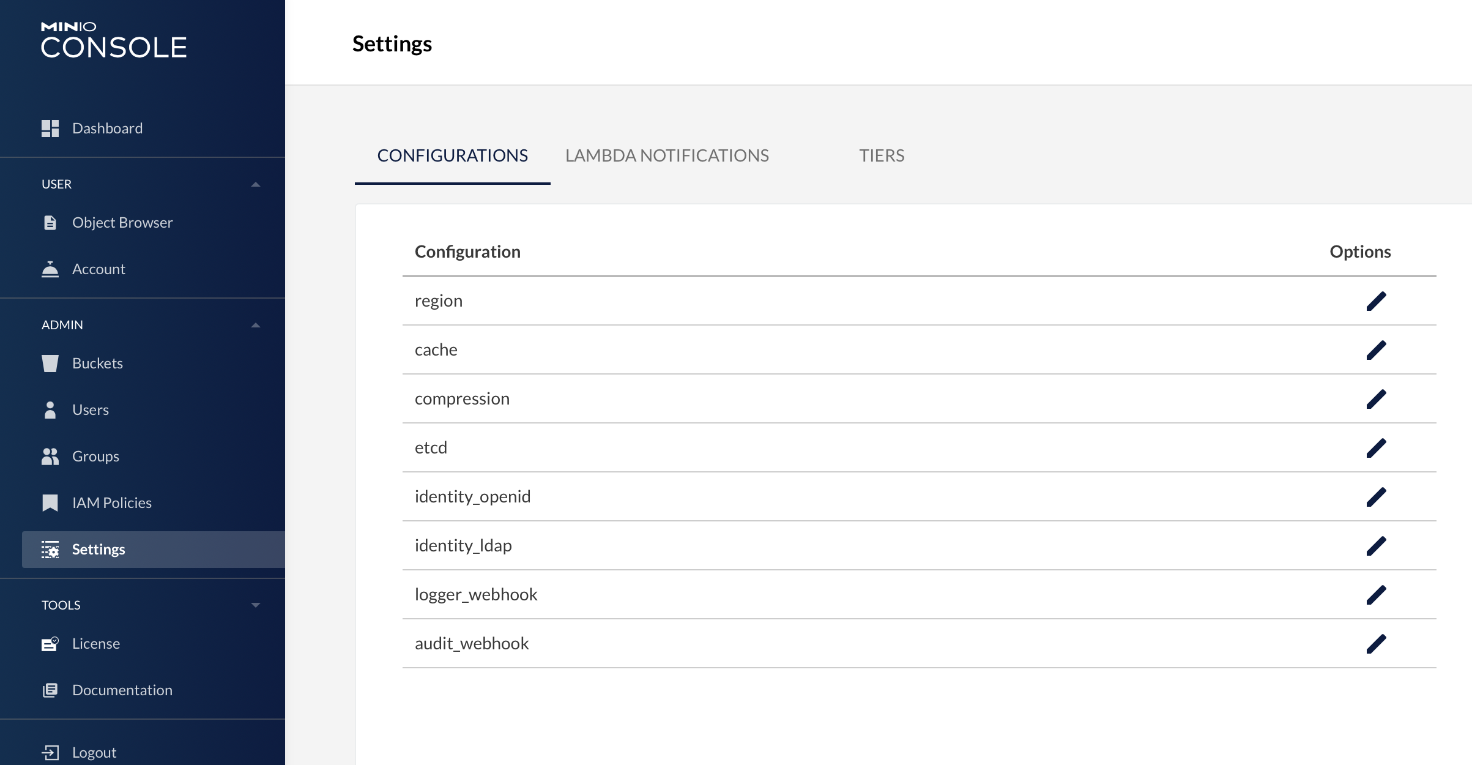This screenshot has height=765, width=1472.
Task: Select the Configurations tab
Action: click(452, 155)
